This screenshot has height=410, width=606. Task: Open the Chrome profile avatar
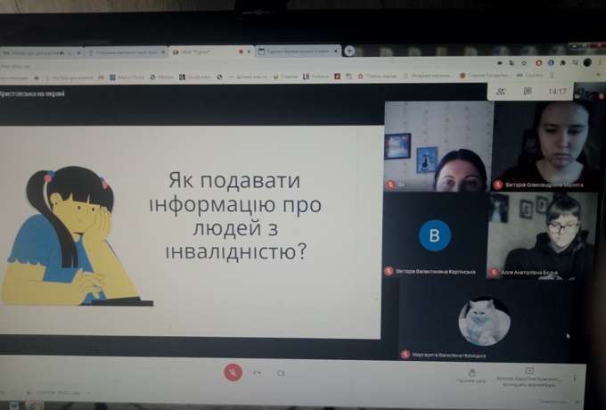pyautogui.click(x=587, y=62)
